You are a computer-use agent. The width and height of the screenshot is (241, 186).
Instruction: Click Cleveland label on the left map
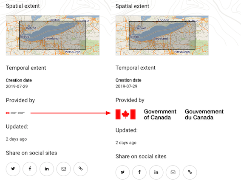tap(51, 39)
